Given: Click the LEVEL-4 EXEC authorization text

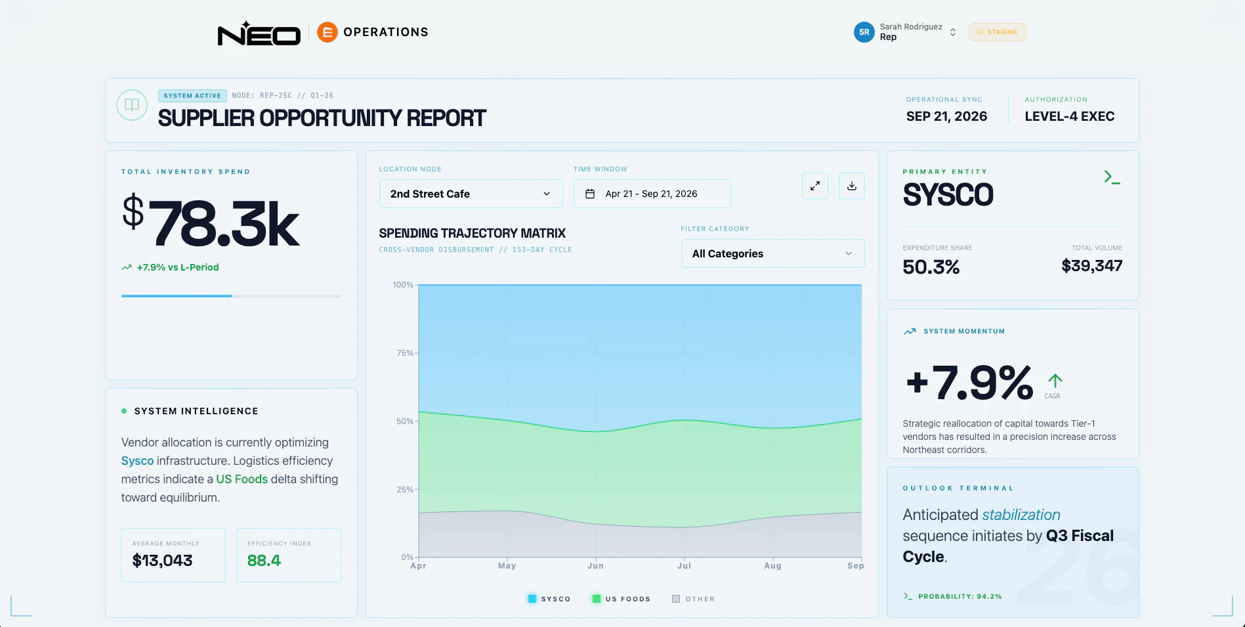Looking at the screenshot, I should [1069, 116].
